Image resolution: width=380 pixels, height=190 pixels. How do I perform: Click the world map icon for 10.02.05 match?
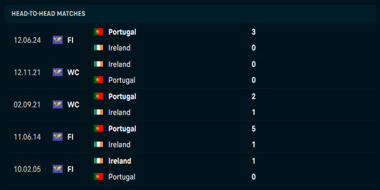(x=57, y=169)
